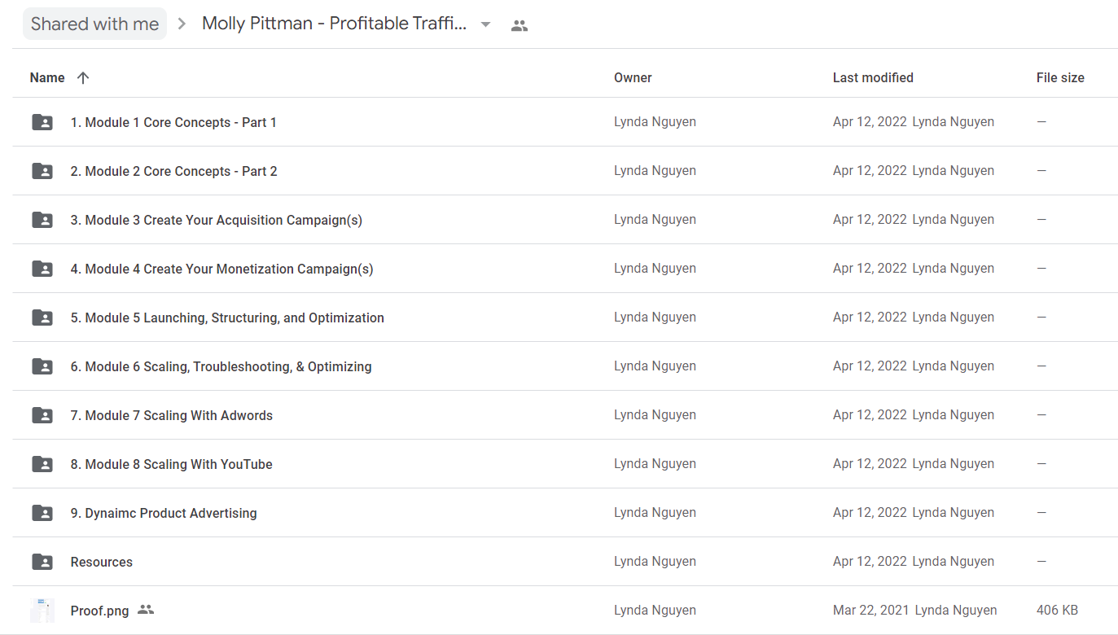Click the breadcrumb chevron after Shared with me
Viewport: 1118px width, 635px height.
click(182, 24)
